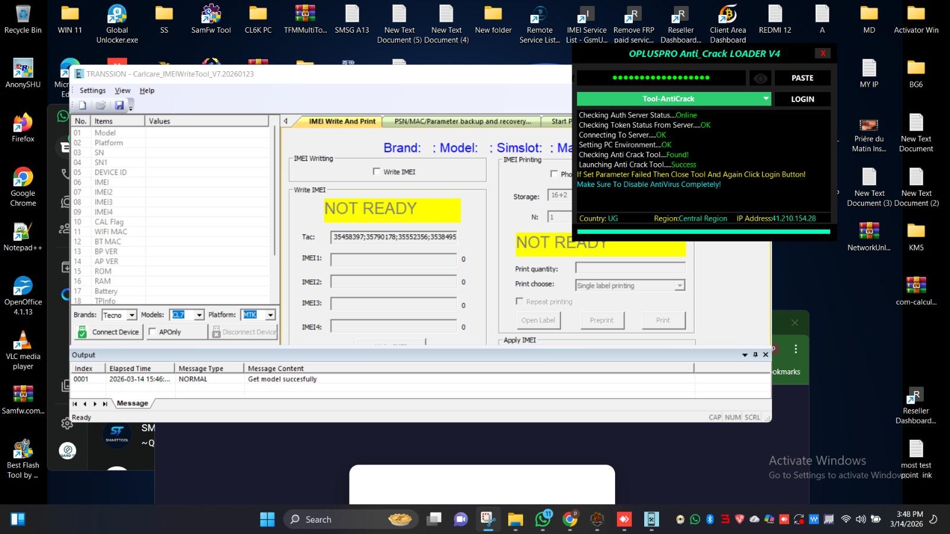950x534 pixels.
Task: Enable the Write IMEI checkbox
Action: [x=377, y=171]
